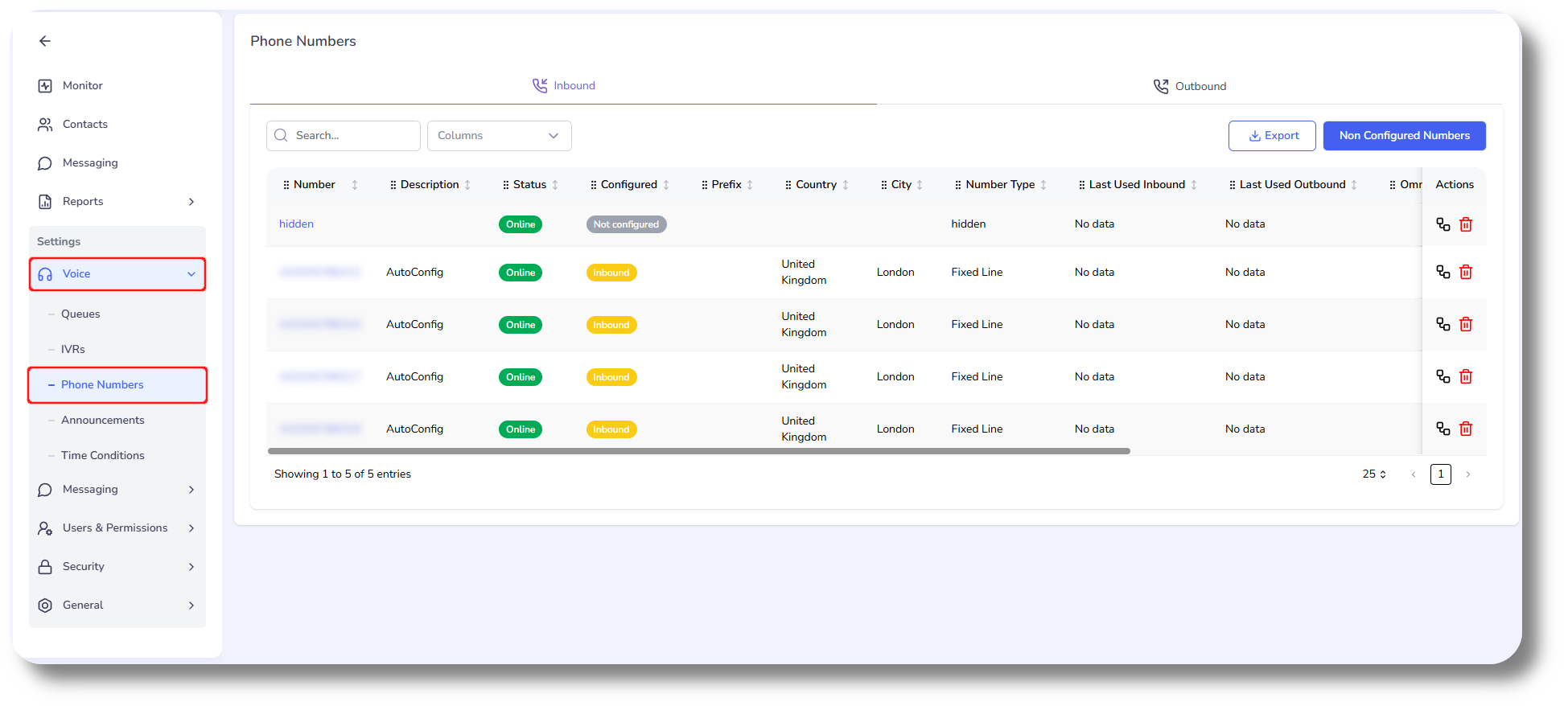Click trash icon in last table row
This screenshot has width=1564, height=706.
click(x=1465, y=429)
